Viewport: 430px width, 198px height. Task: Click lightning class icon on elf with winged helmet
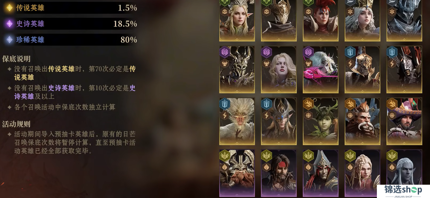[266, 115]
